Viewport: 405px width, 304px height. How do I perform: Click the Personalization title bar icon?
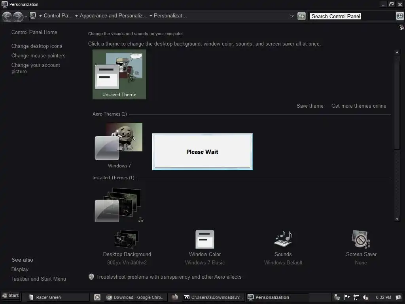coord(5,4)
